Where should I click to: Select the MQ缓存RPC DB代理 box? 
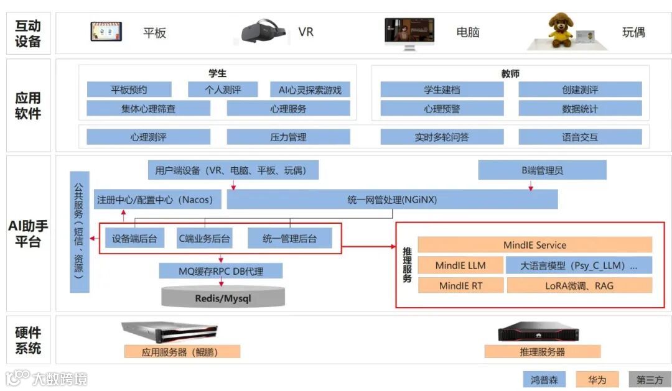(221, 270)
